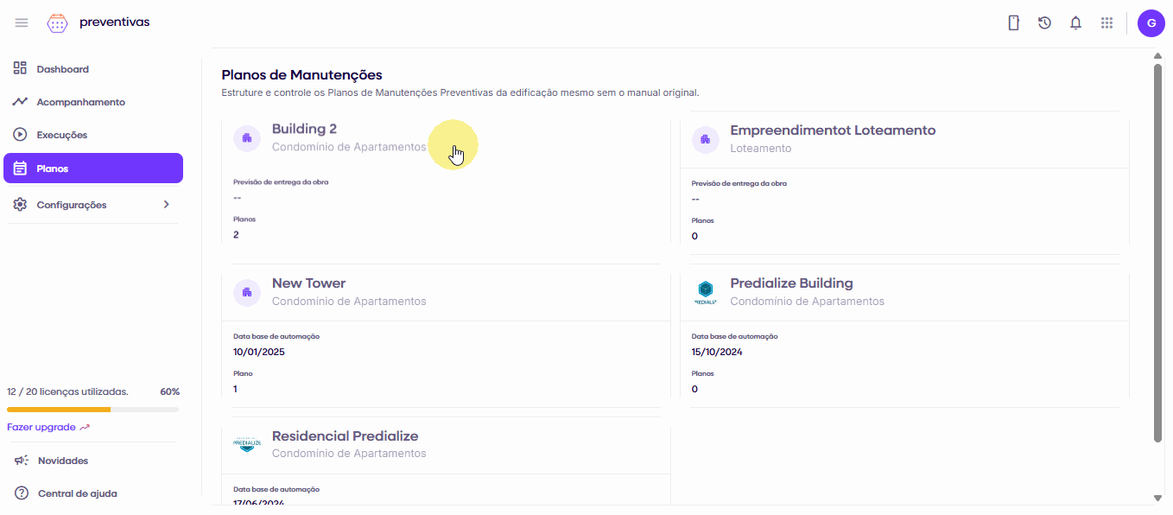Open Execuções in the sidebar

93,135
